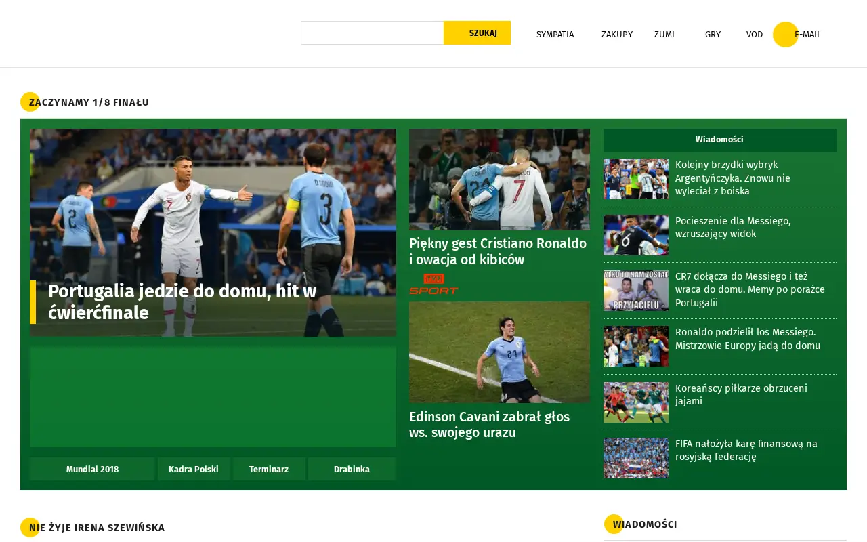Open ZUMI from the top navigation
This screenshot has height=542, width=867.
664,35
